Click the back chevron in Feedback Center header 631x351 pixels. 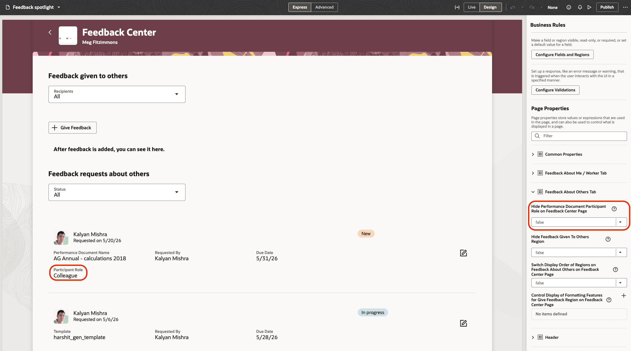click(50, 32)
